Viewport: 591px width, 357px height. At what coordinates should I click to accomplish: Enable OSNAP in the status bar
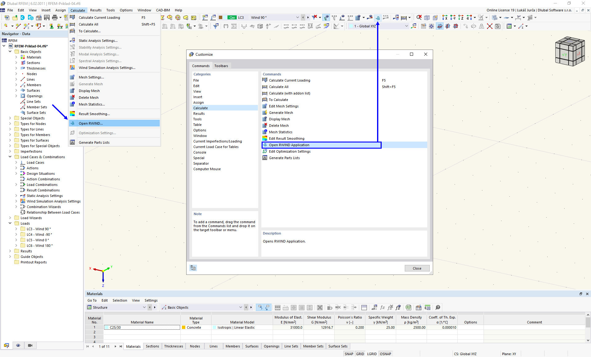click(x=385, y=354)
